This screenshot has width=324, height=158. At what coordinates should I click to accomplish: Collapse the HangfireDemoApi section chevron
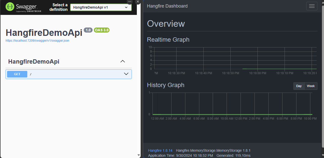123,61
